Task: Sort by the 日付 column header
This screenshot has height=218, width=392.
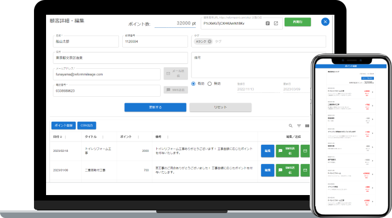Action: click(58, 137)
